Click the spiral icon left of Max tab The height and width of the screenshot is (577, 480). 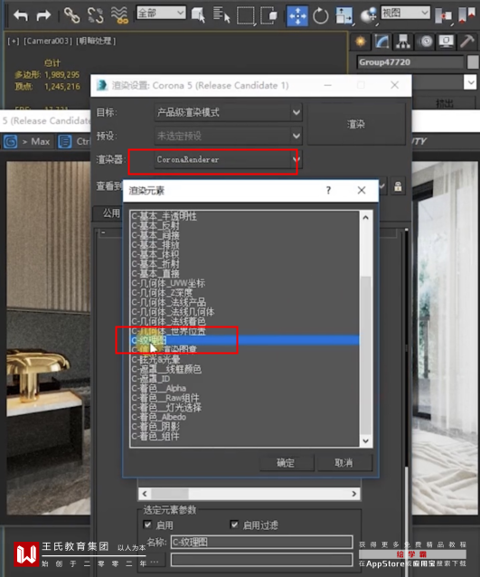pyautogui.click(x=10, y=141)
